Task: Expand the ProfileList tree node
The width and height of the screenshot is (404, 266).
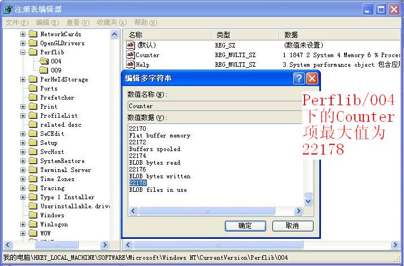Action: [x=23, y=115]
